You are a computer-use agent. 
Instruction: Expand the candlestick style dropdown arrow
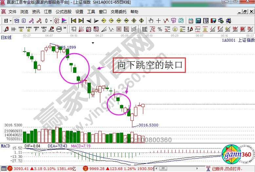[50, 21]
